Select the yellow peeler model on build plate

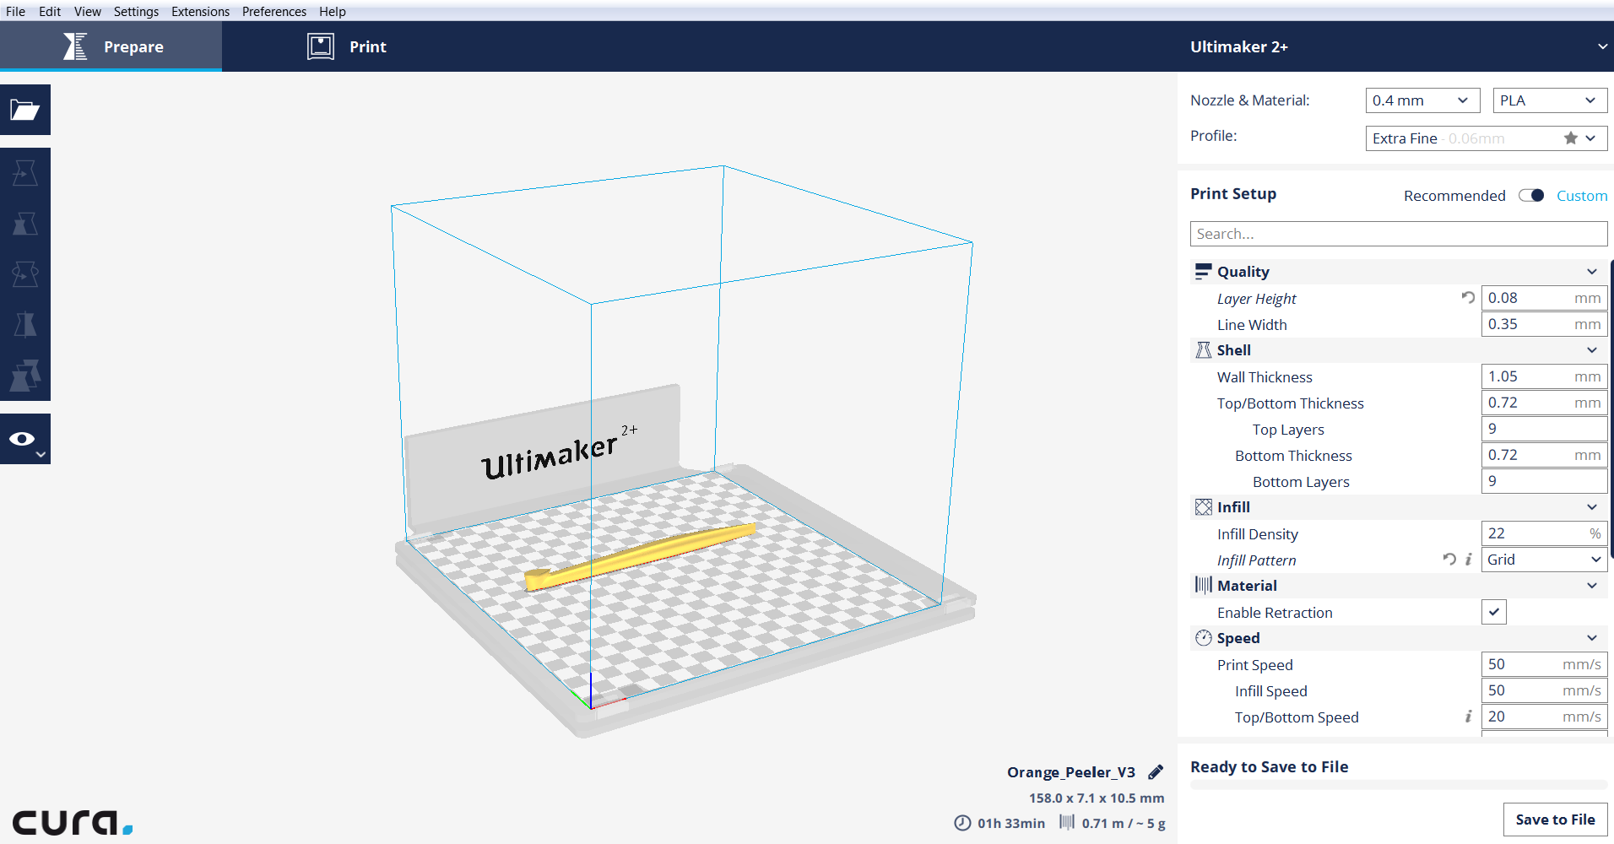point(640,555)
